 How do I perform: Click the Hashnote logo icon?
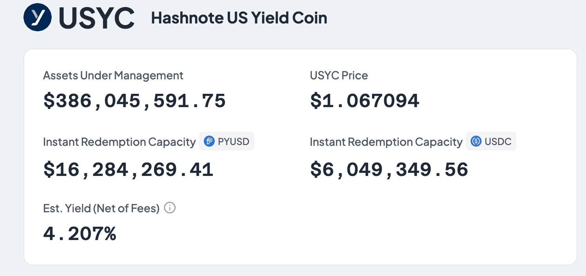tap(38, 17)
